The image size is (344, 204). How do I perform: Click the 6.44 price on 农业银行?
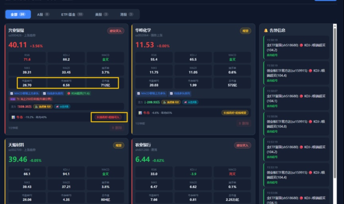point(143,159)
